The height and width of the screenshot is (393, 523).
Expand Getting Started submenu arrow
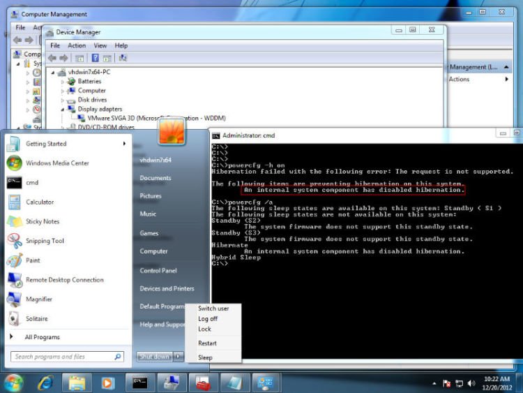pyautogui.click(x=124, y=144)
